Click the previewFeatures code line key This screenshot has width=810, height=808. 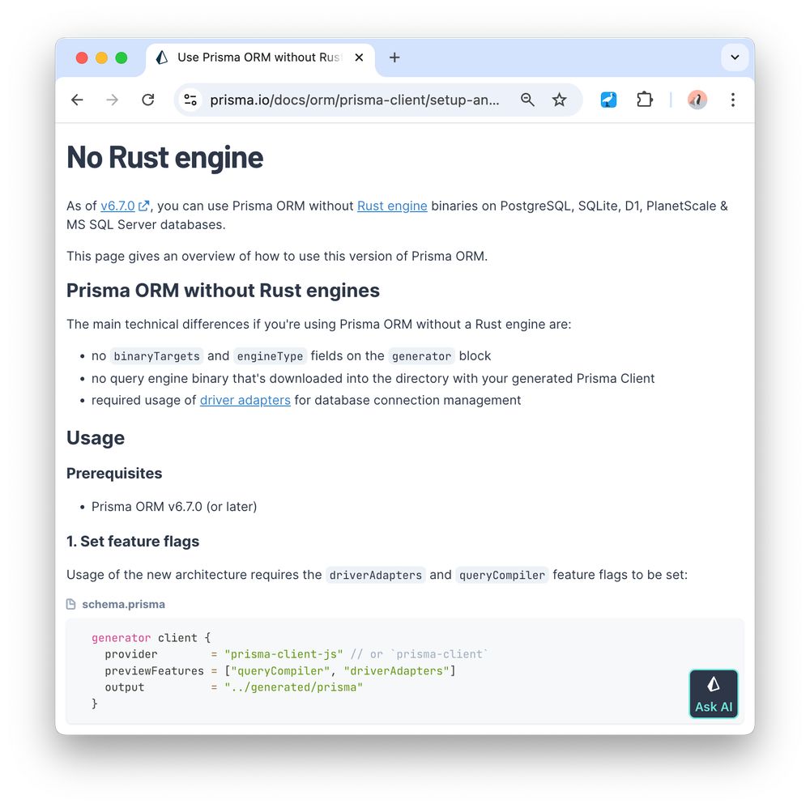[x=155, y=670]
